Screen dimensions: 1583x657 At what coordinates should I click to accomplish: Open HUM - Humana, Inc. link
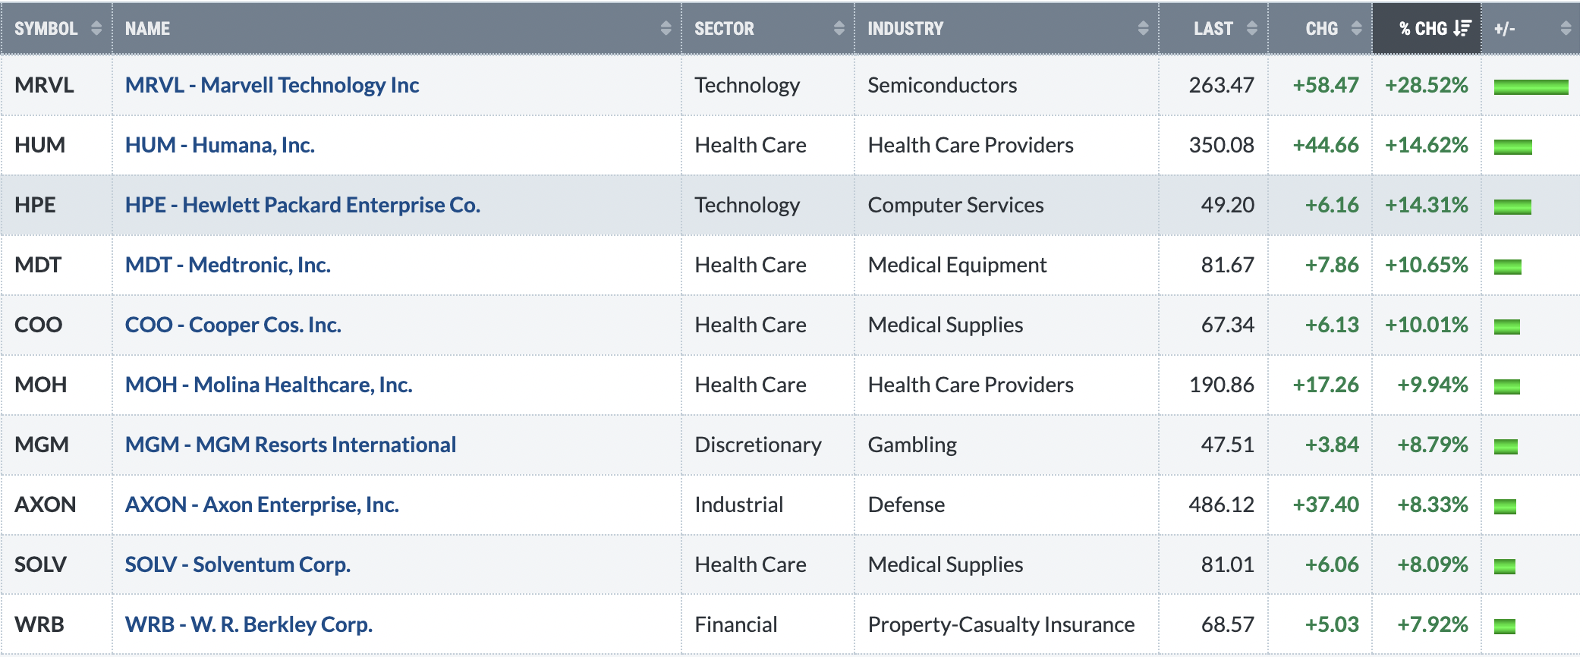click(x=220, y=145)
